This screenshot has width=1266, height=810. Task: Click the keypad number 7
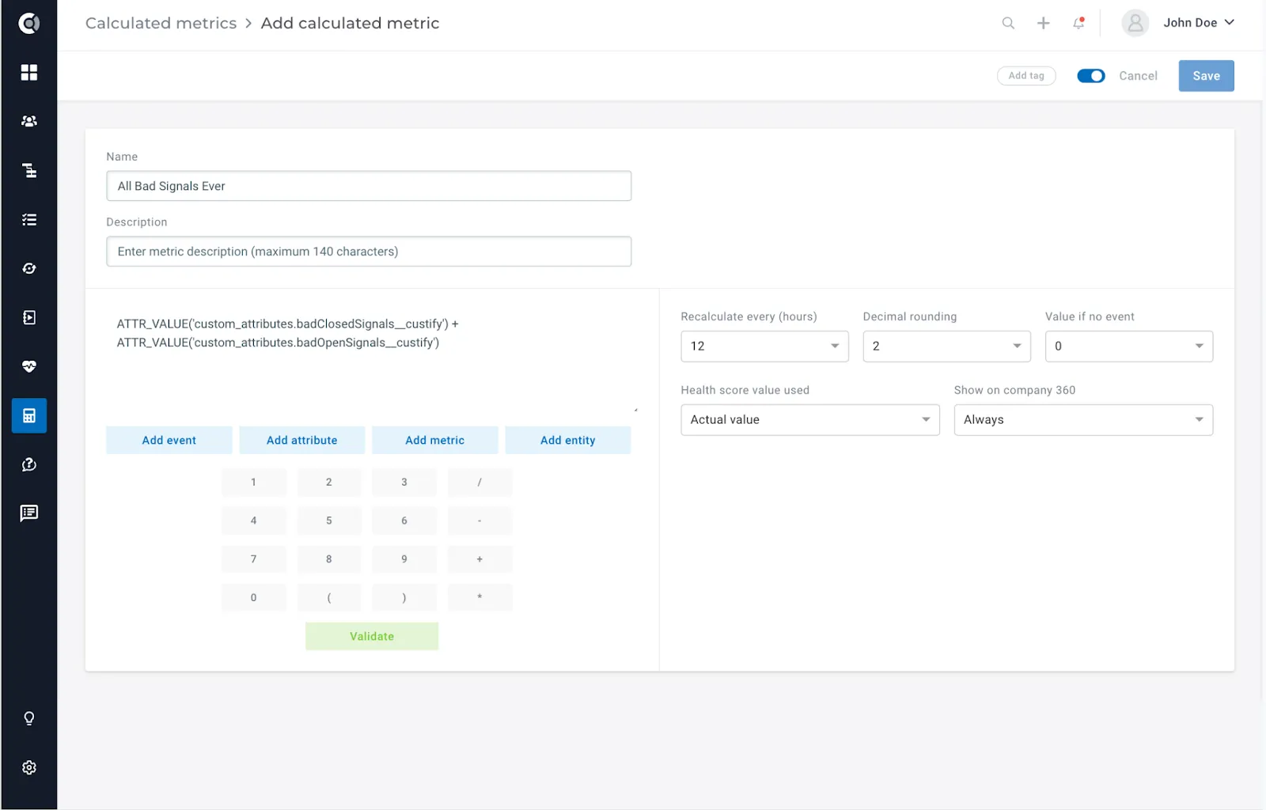(x=254, y=559)
